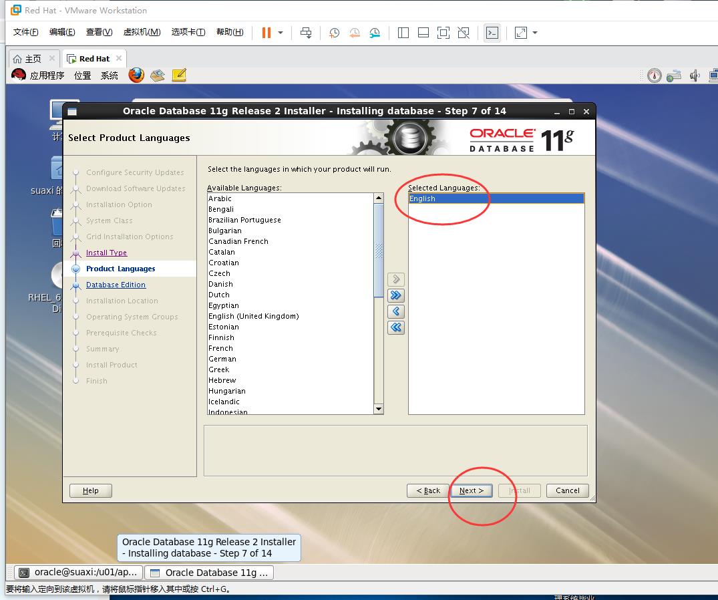Open the 系统 menu in GNOME panel
This screenshot has height=600, width=718.
[x=110, y=75]
